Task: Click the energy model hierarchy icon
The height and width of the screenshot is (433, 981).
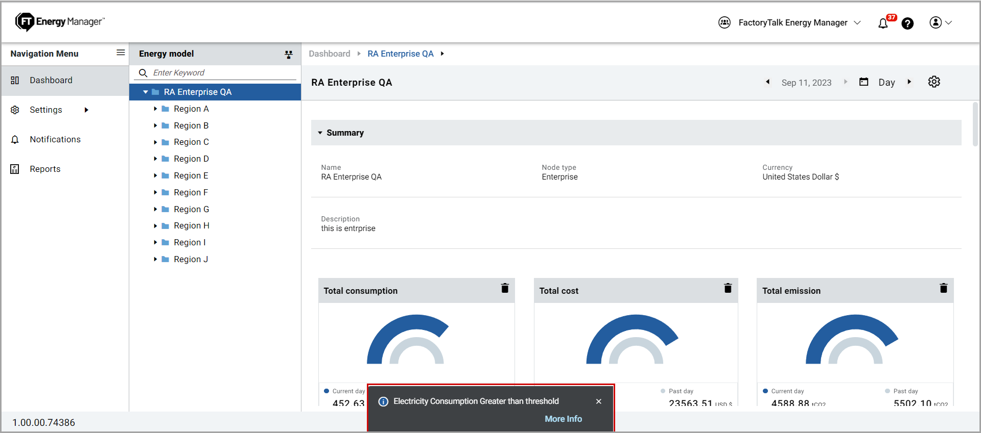Action: [x=289, y=55]
